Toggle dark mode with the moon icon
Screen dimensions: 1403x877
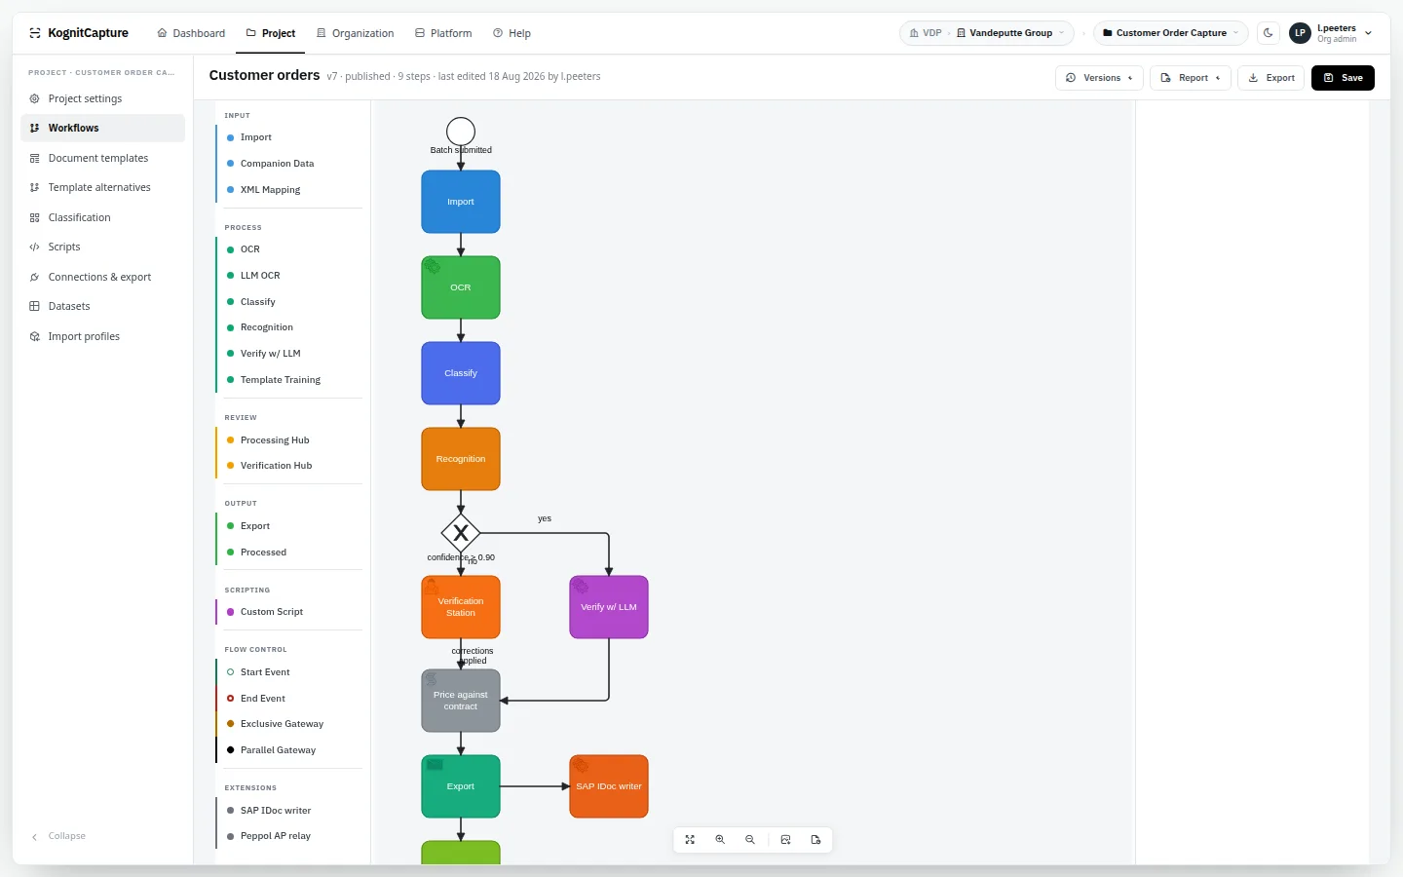[1269, 33]
